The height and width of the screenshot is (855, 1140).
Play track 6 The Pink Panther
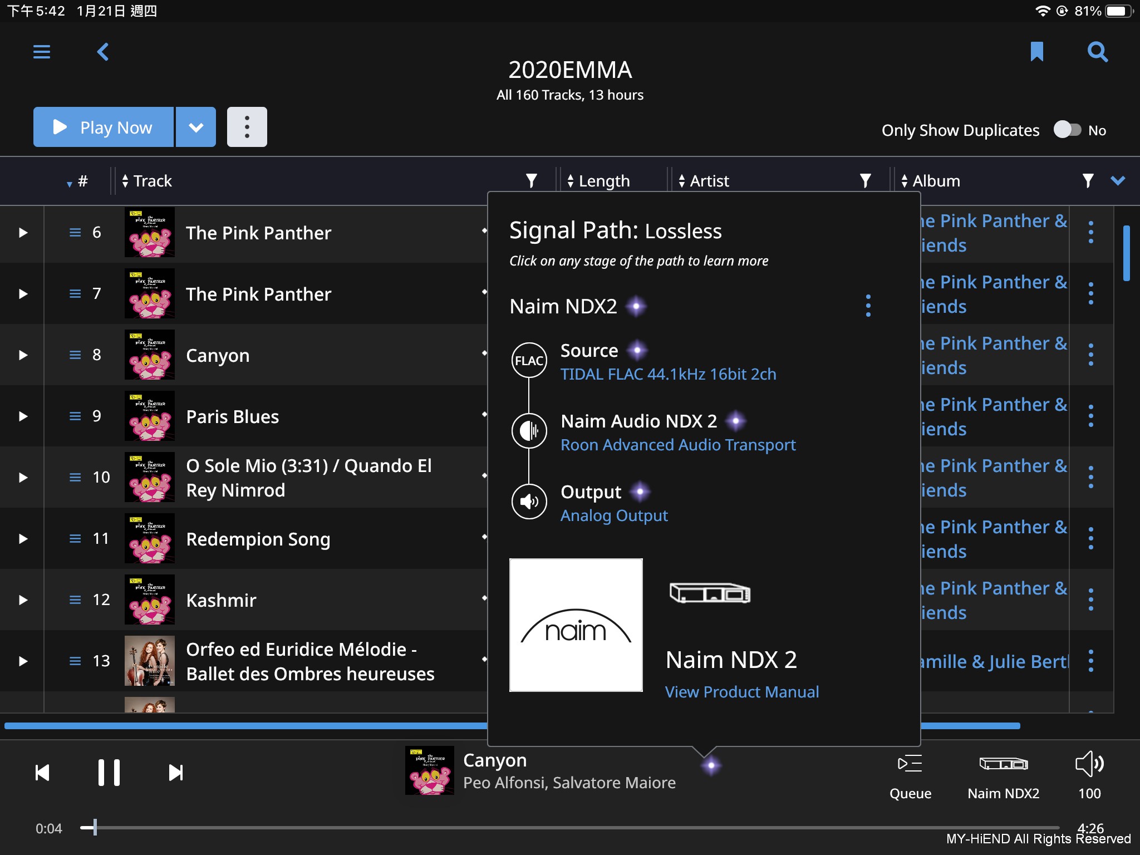tap(23, 233)
